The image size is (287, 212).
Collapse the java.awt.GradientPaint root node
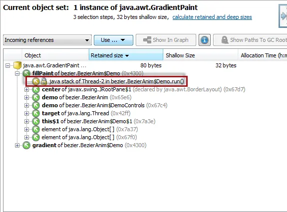7,65
